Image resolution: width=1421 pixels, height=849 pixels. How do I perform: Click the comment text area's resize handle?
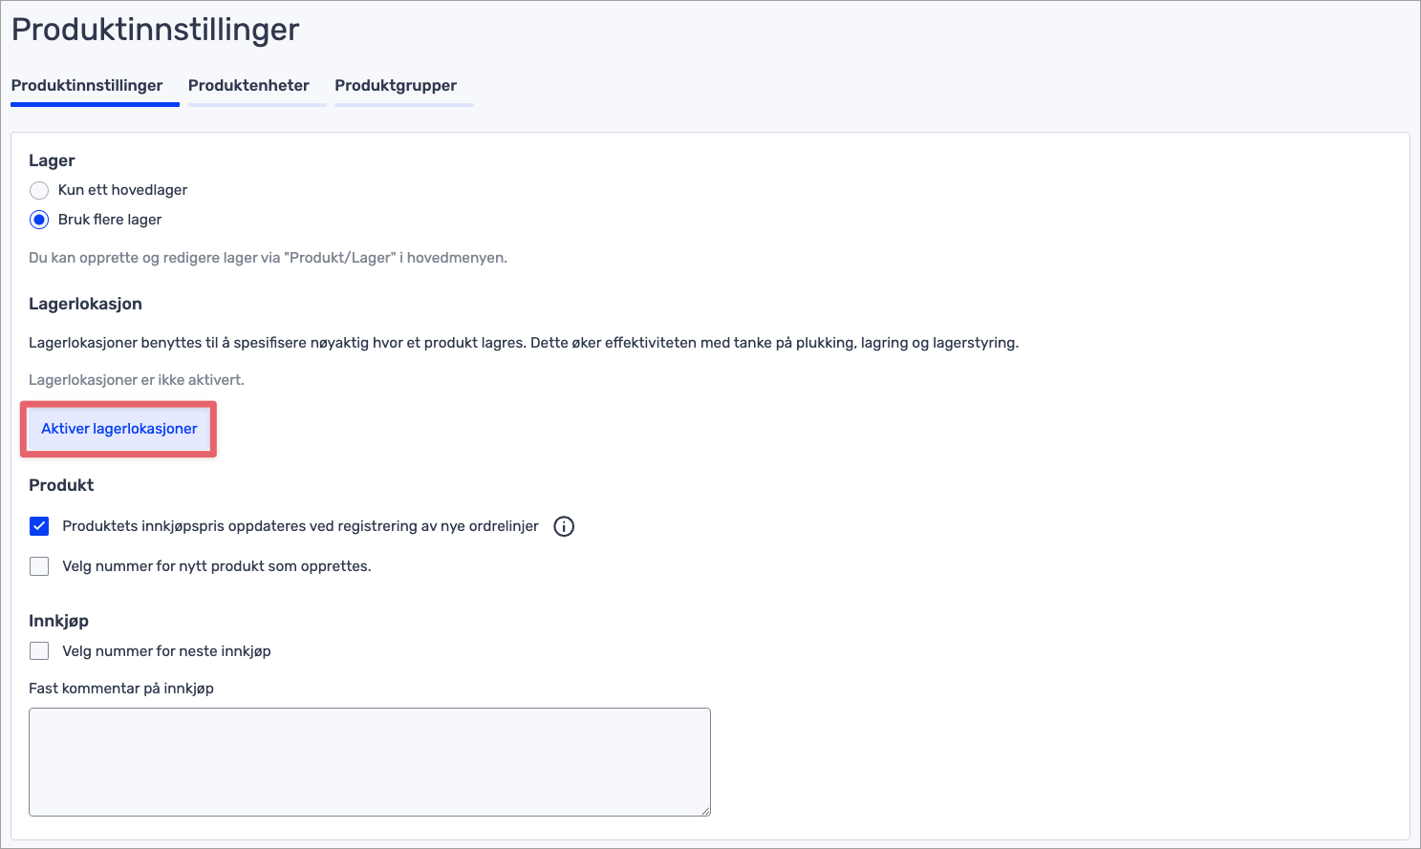(705, 811)
